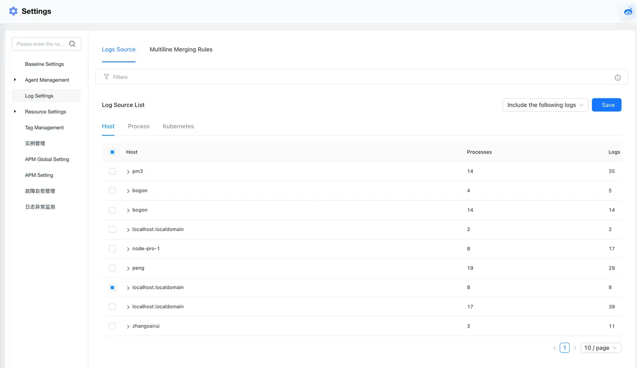Go to next page arrow in pagination

[575, 348]
